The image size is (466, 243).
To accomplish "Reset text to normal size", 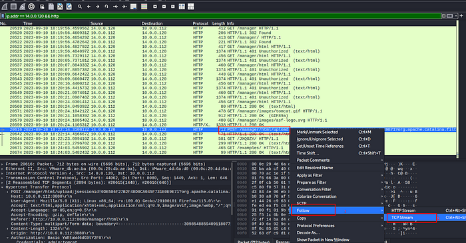I will [172, 6].
